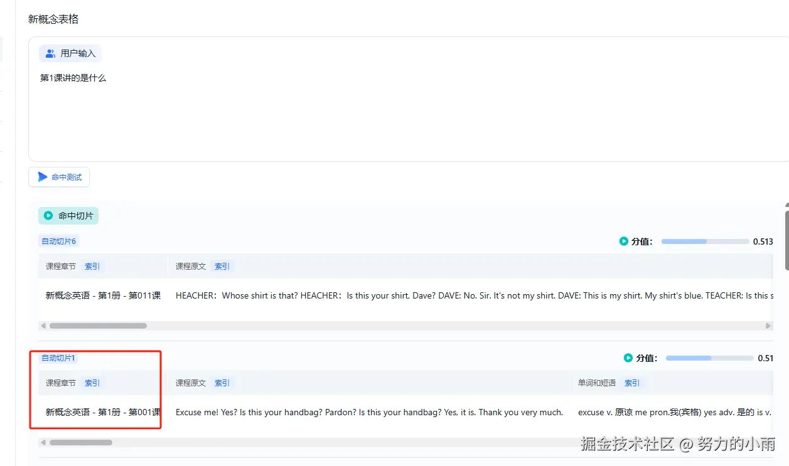The image size is (789, 466).
Task: Click the score icon beside 分值 0.513
Action: pos(623,241)
